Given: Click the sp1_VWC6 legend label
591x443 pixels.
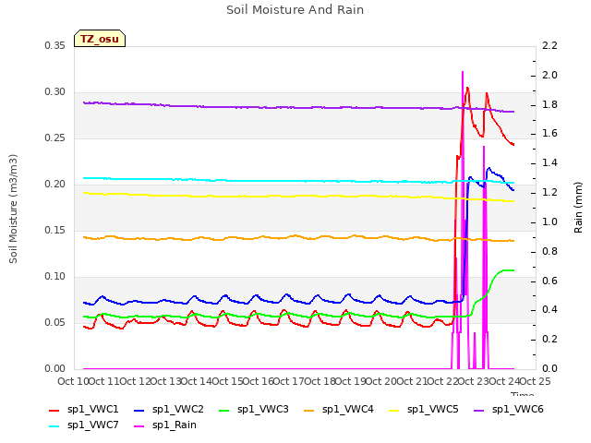Looking at the screenshot, I should pyautogui.click(x=518, y=410).
